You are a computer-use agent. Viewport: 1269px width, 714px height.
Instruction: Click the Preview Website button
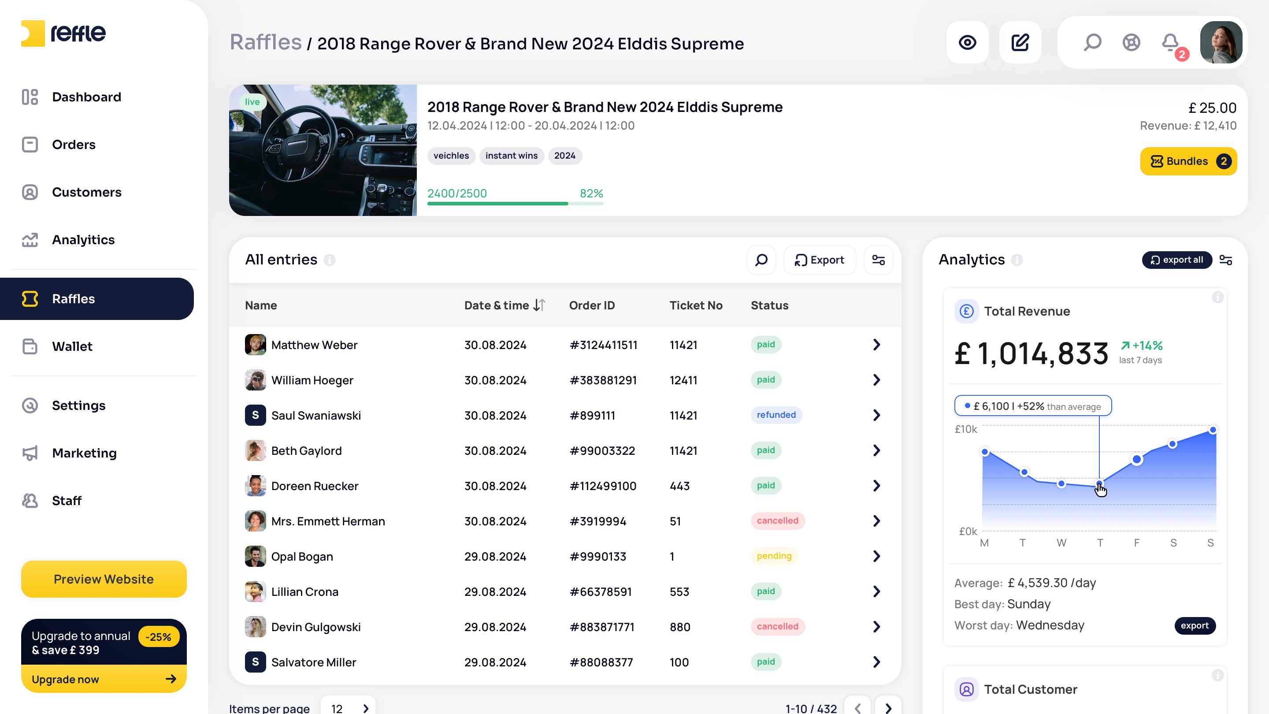(x=104, y=579)
